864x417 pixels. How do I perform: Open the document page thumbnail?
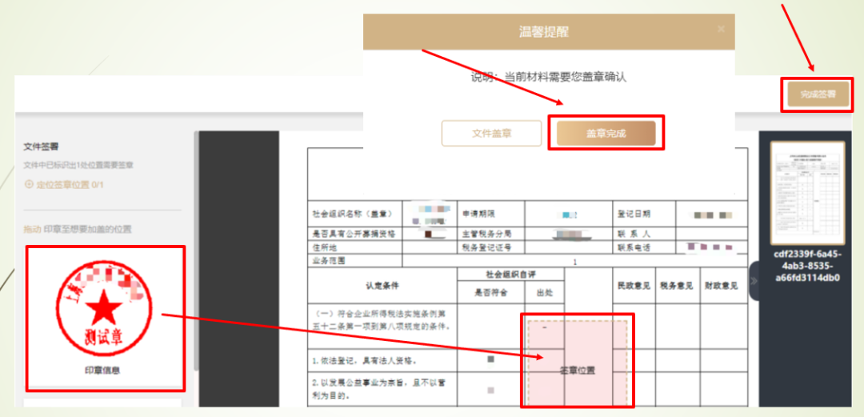pos(806,193)
